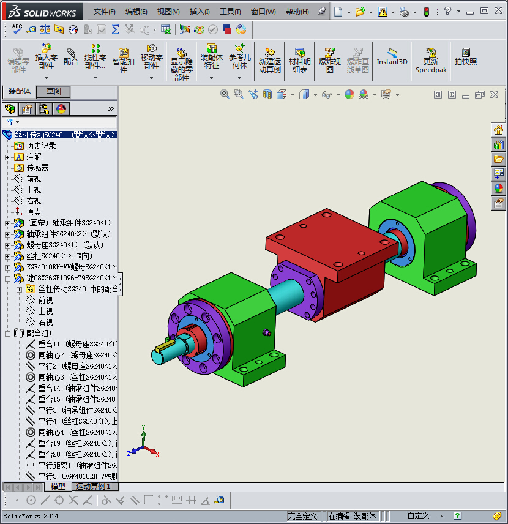Click New Motion Study (新建运动算例)
This screenshot has width=508, height=524.
tap(269, 60)
